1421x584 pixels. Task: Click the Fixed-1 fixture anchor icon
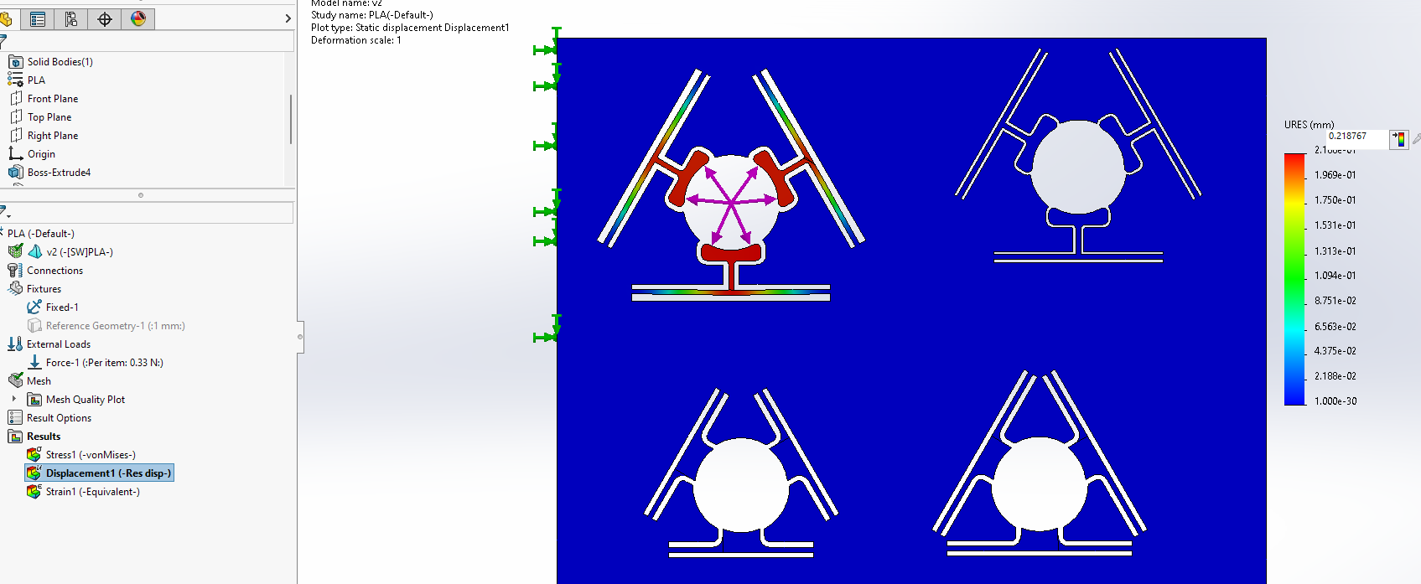tap(34, 308)
